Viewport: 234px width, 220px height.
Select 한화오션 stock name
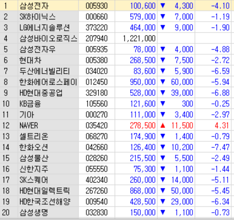pyautogui.click(x=34, y=147)
